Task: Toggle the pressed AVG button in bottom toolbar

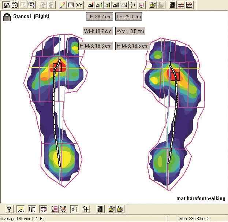Action: coord(20,209)
